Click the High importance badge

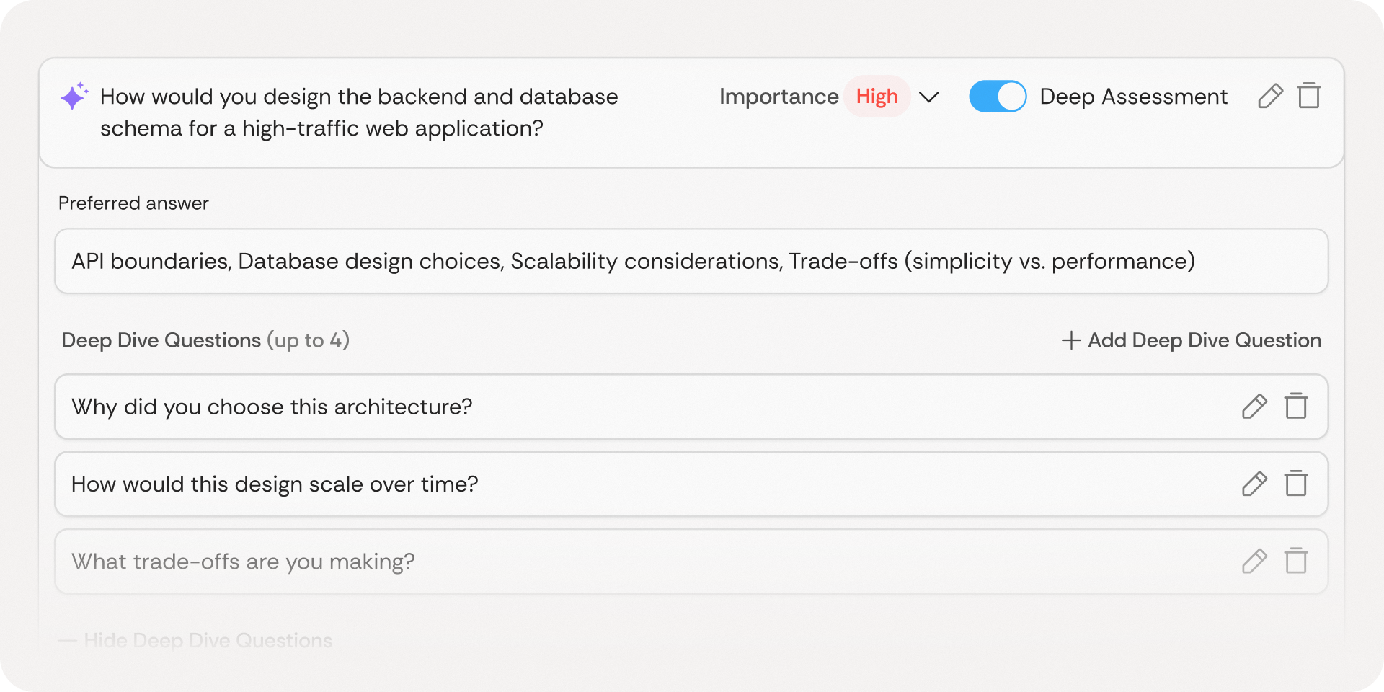[x=877, y=97]
